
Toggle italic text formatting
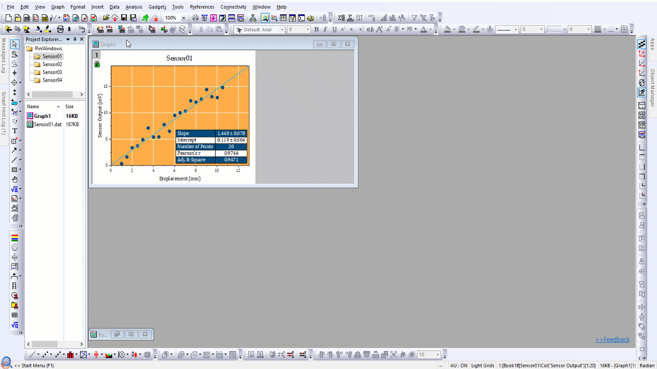[x=325, y=30]
